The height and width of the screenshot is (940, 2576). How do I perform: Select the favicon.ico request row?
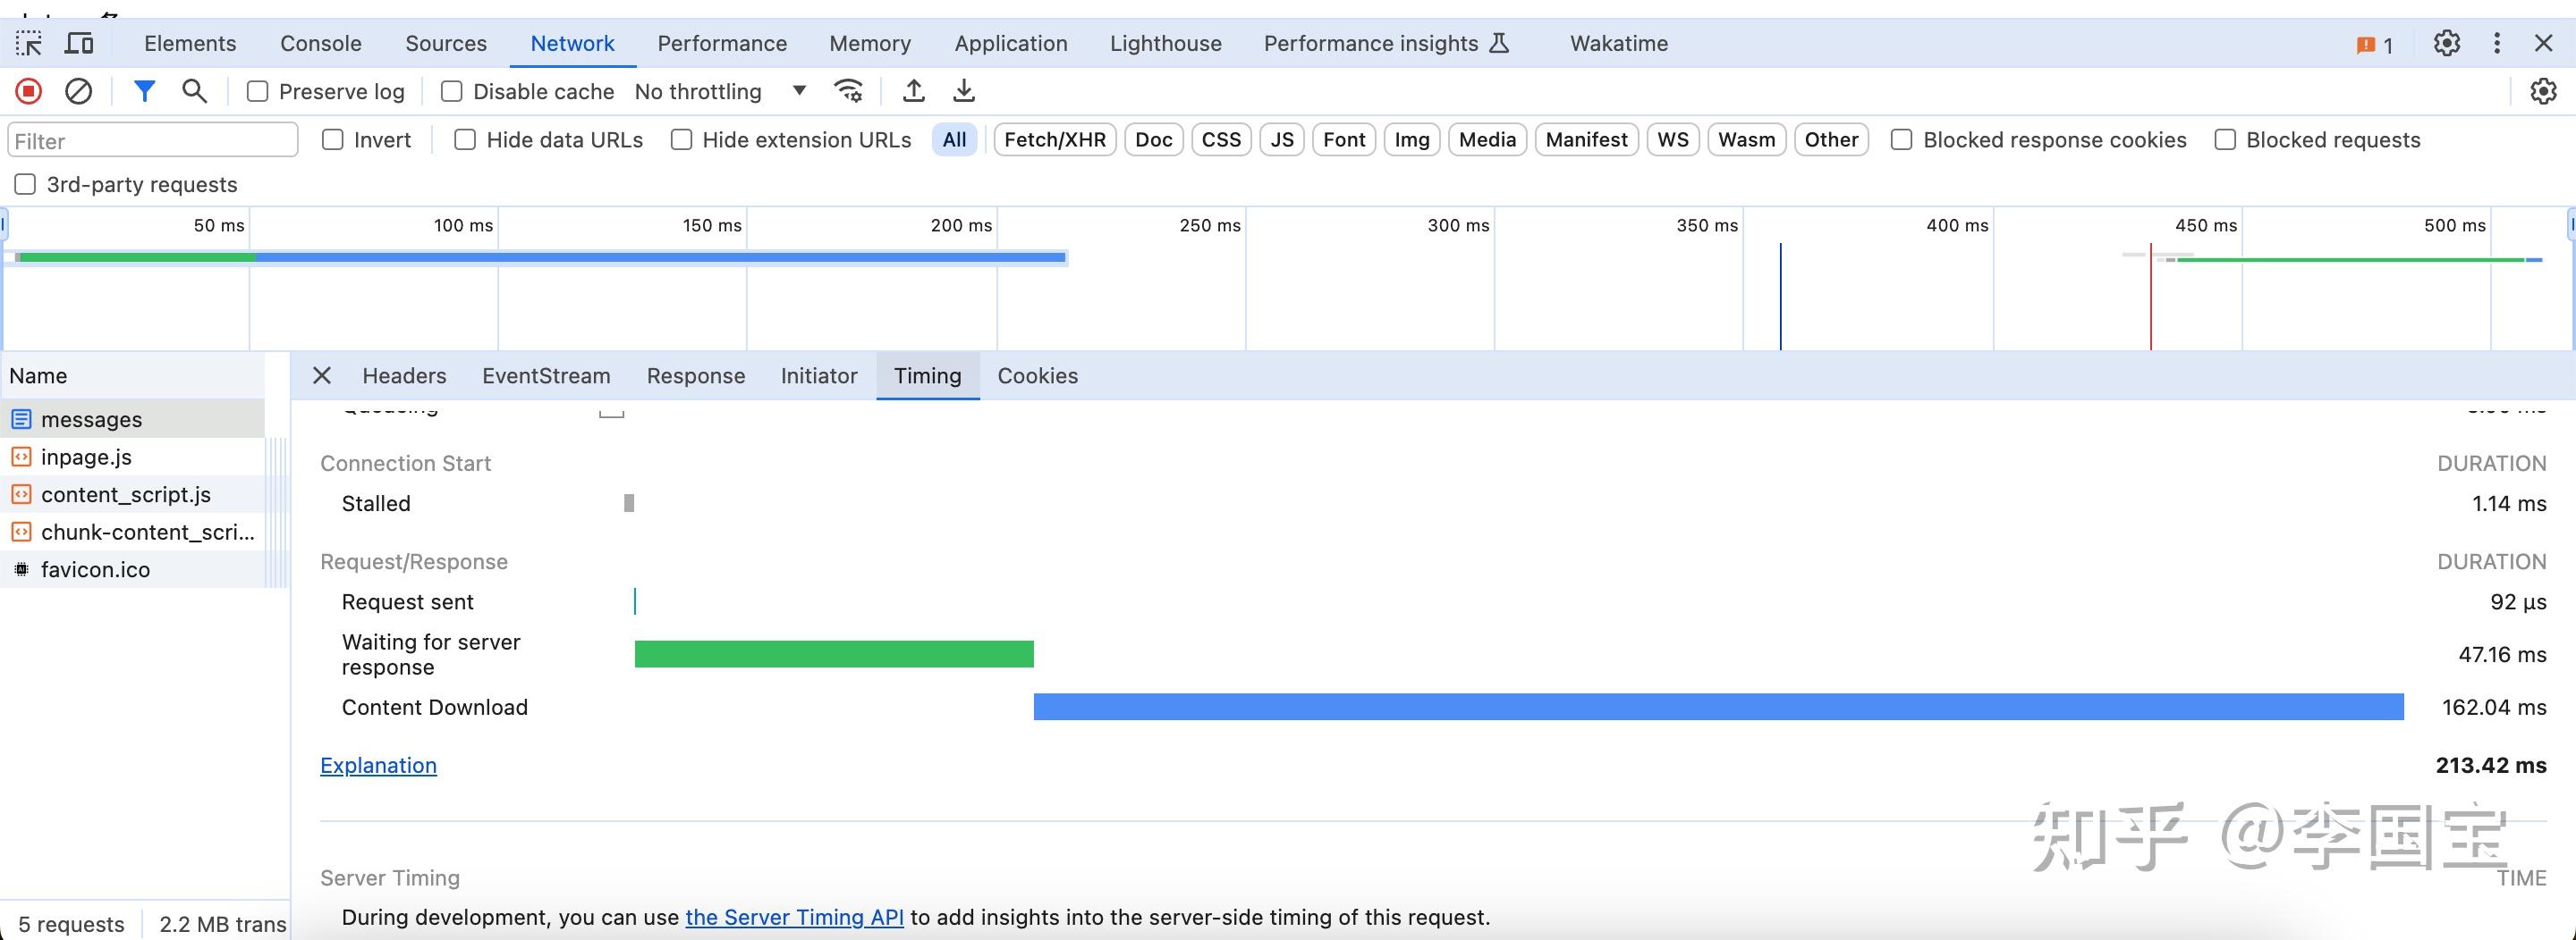pyautogui.click(x=95, y=569)
